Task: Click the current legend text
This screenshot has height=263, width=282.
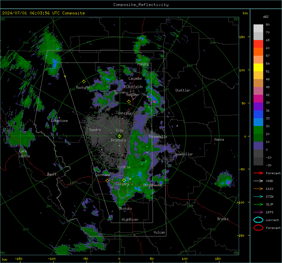Action: pos(272,220)
